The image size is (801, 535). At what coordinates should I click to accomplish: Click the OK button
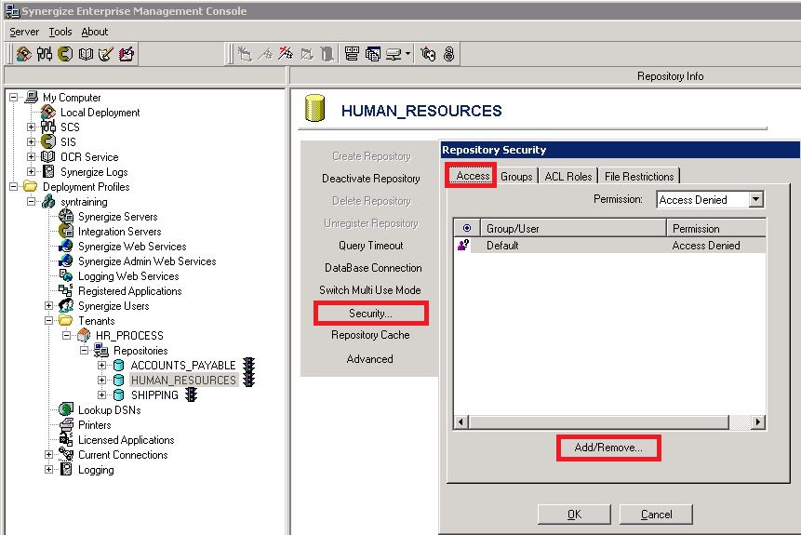click(x=574, y=514)
